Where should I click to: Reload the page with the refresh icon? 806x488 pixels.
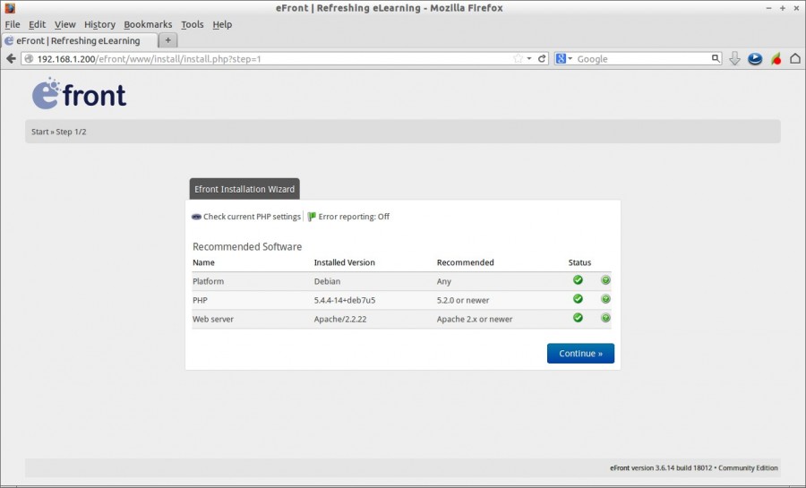[x=542, y=58]
